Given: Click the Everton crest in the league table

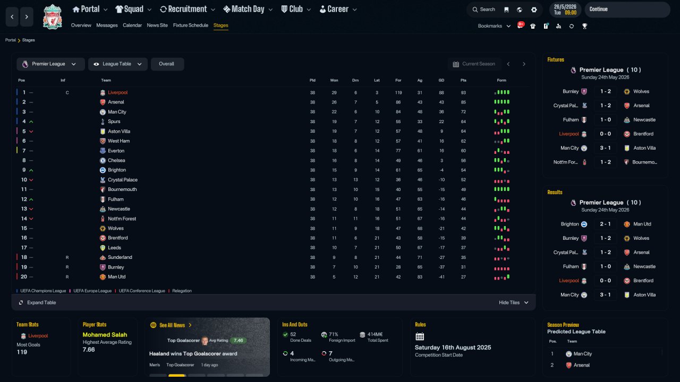Looking at the screenshot, I should tap(103, 151).
